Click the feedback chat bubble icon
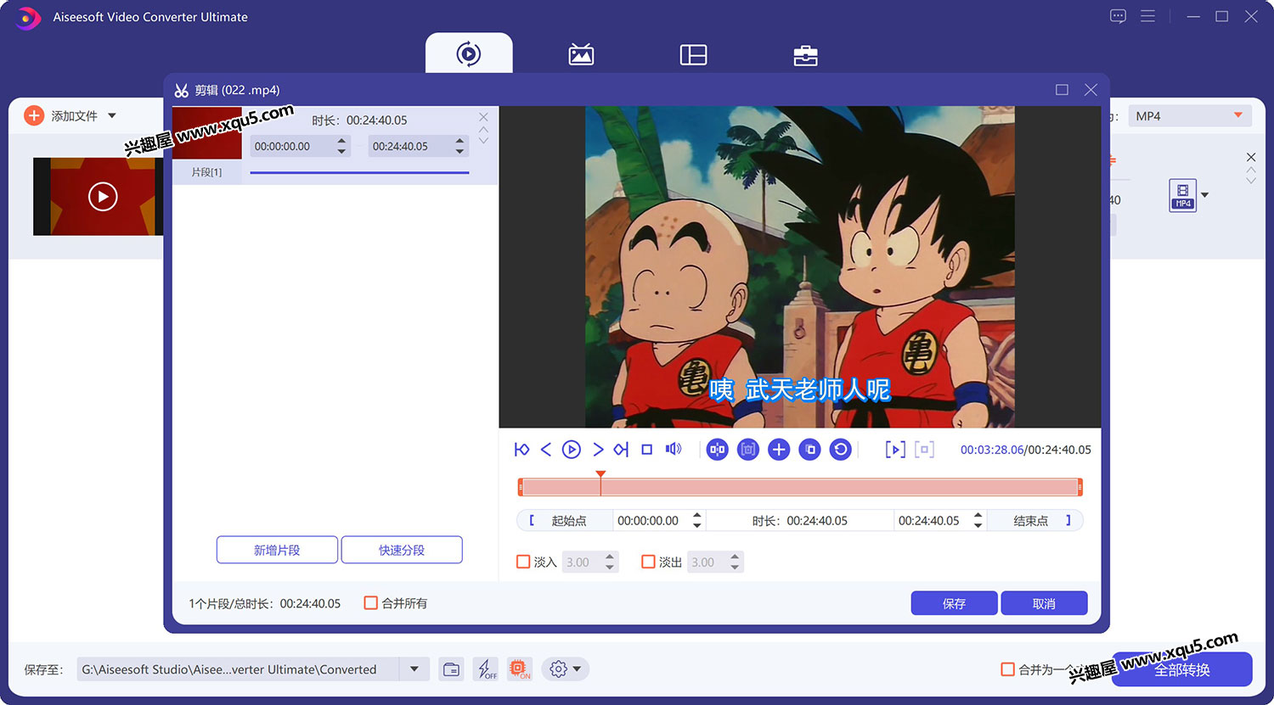 point(1118,16)
